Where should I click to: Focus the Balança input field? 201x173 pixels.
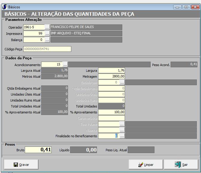[34, 40]
